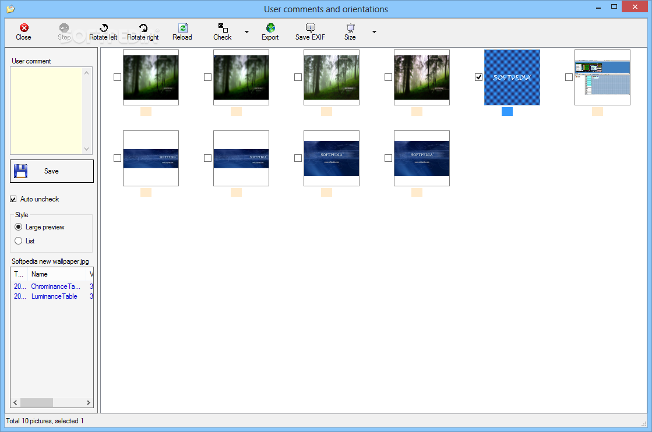Select the third forest picture thumbnail
This screenshot has height=432, width=652.
point(332,77)
